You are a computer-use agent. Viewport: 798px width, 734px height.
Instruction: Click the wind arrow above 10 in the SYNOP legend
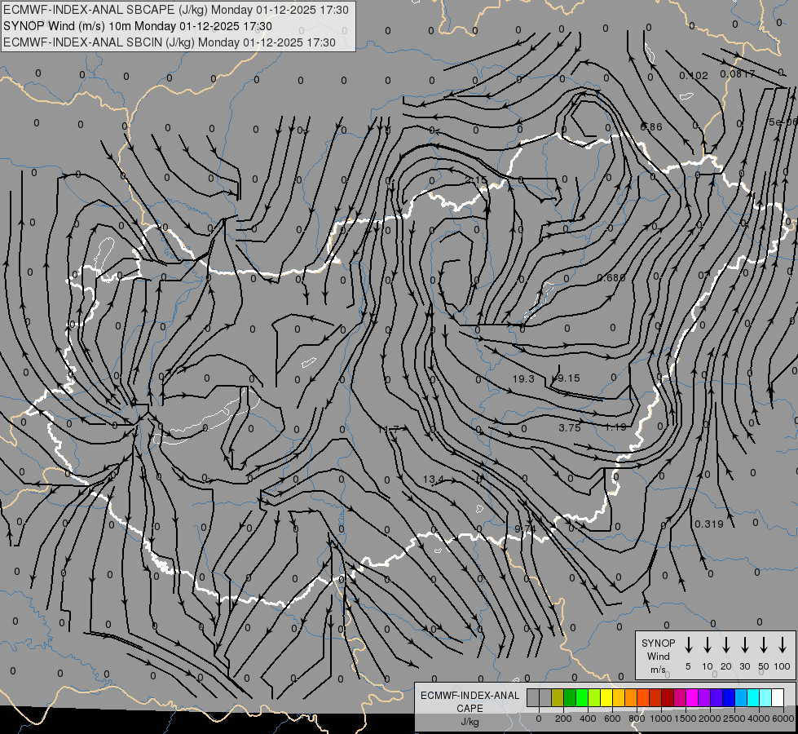click(x=708, y=644)
